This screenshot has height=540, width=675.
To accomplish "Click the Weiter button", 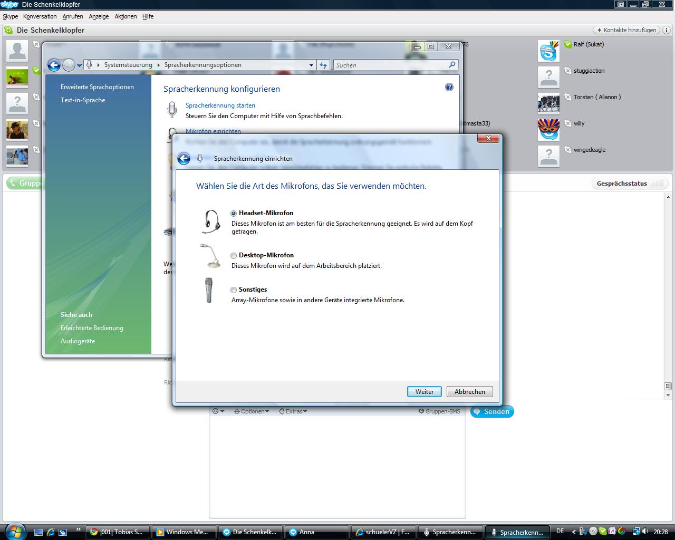I will click(425, 392).
